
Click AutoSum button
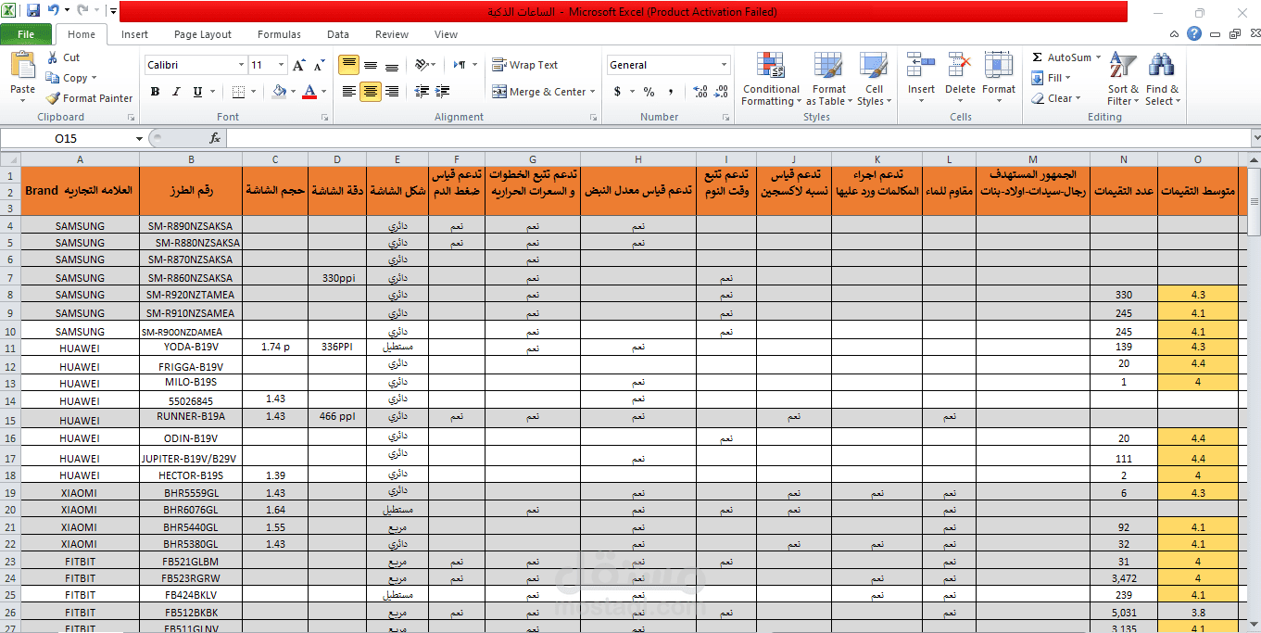(1061, 57)
